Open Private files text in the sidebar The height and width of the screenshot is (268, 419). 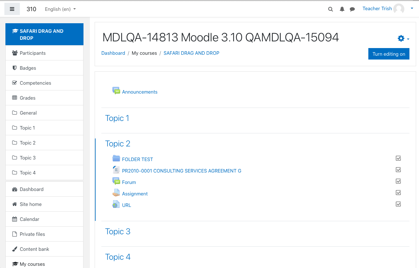[x=32, y=234]
